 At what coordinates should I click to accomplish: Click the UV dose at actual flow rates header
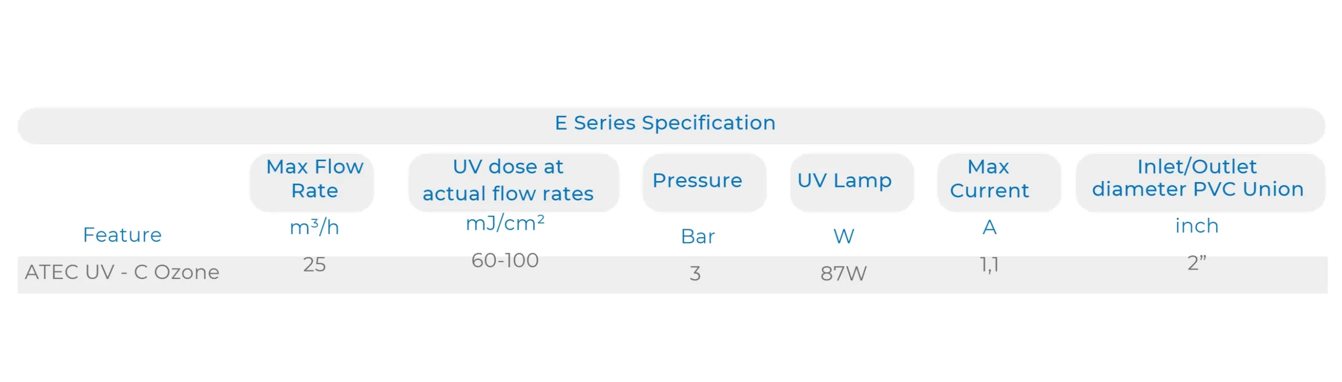(x=507, y=180)
